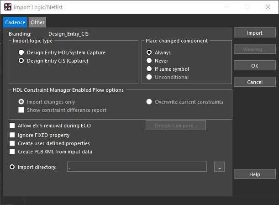Click the Import Logic/Netlist app icon

8,7
